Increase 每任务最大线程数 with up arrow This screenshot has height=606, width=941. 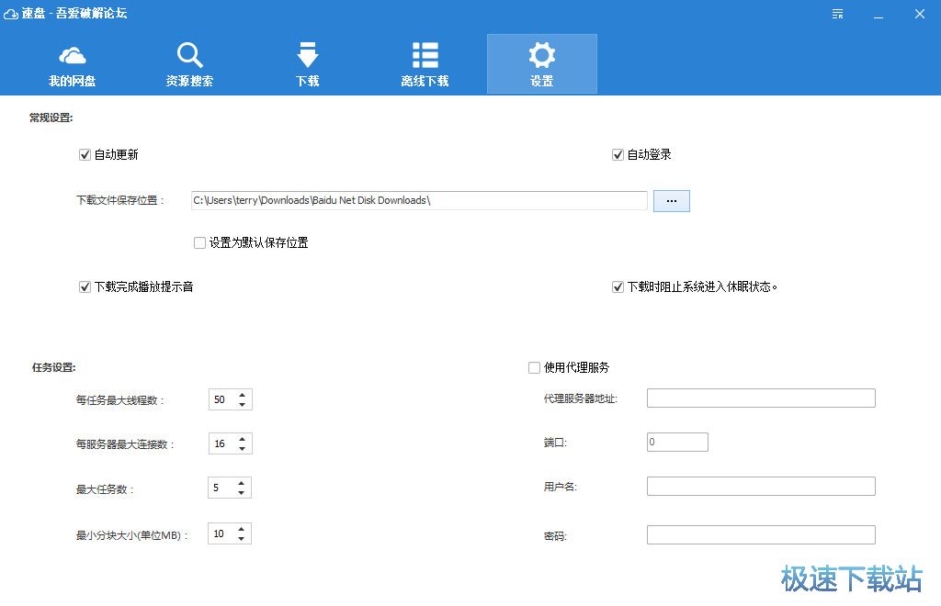[x=242, y=395]
